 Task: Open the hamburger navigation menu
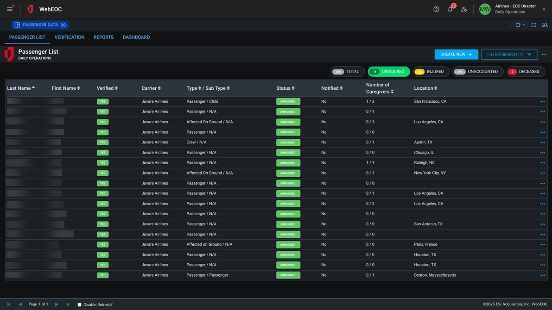coord(10,8)
